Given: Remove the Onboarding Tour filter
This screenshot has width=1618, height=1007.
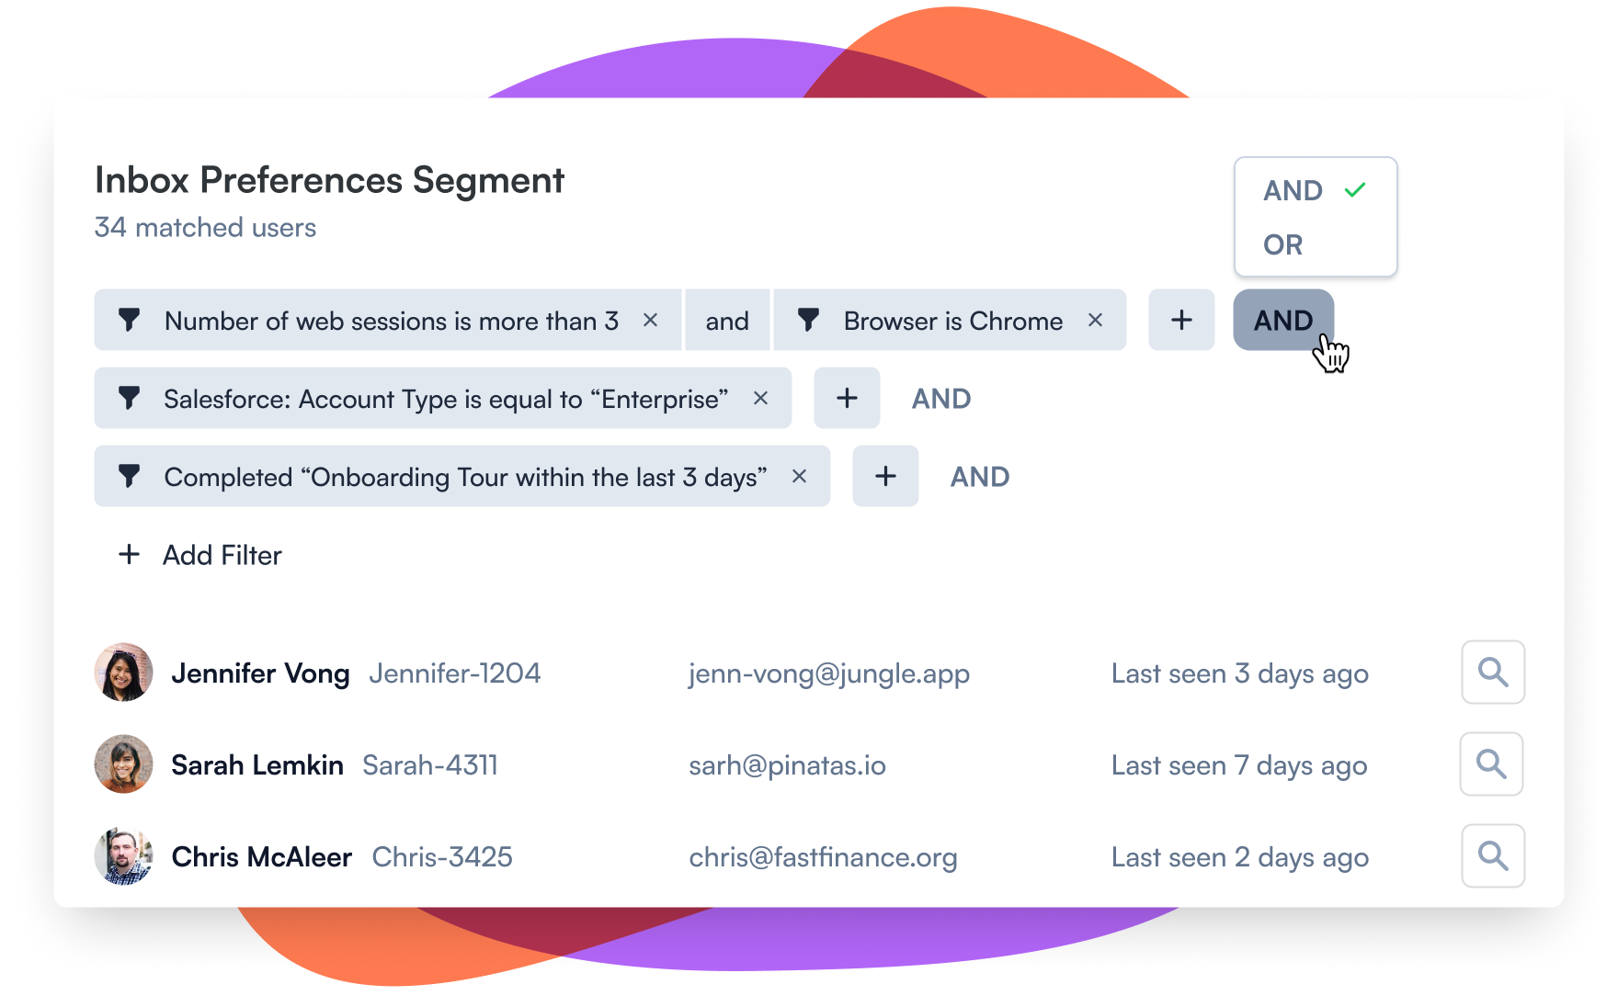Looking at the screenshot, I should (799, 476).
